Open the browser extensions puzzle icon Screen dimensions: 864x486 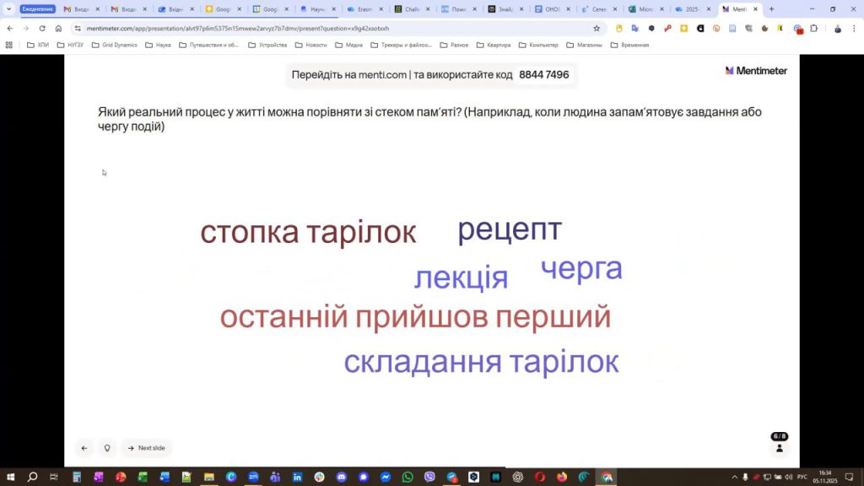click(814, 28)
